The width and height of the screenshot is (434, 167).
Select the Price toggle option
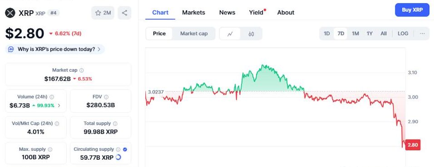159,33
